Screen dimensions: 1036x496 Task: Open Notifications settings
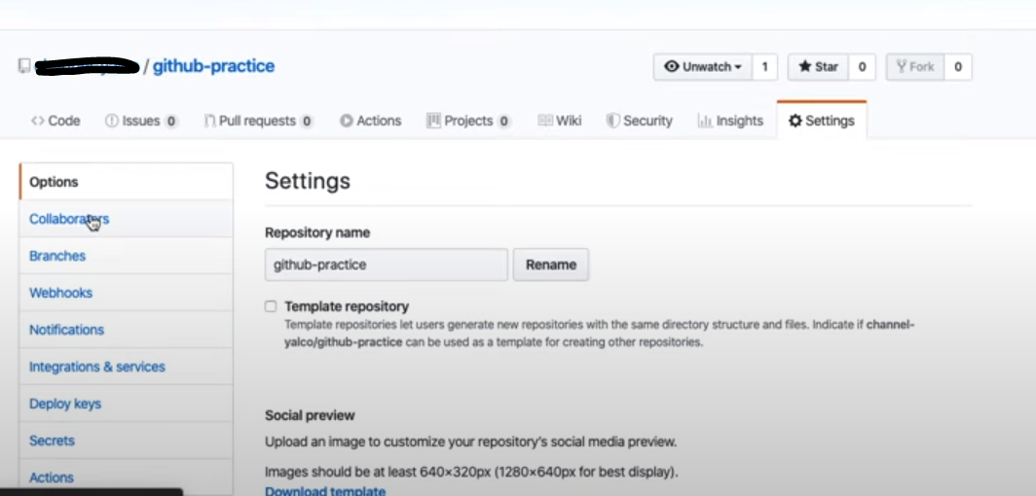pos(126,330)
